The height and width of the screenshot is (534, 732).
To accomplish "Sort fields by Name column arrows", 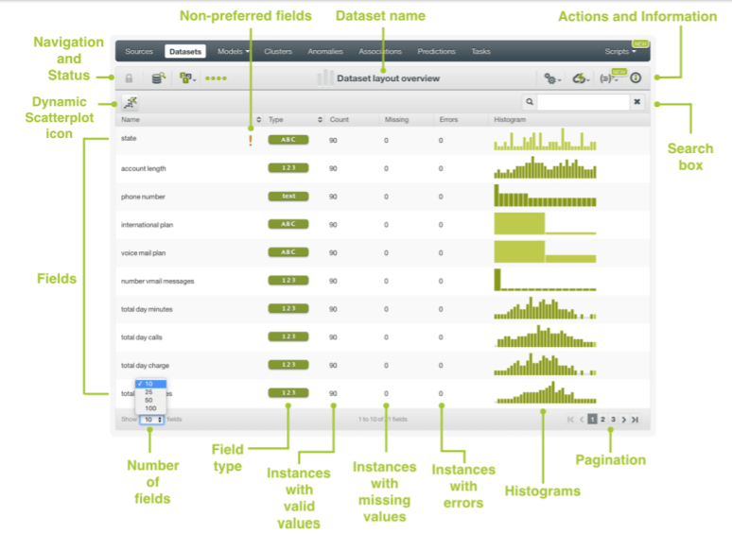I will pyautogui.click(x=258, y=120).
